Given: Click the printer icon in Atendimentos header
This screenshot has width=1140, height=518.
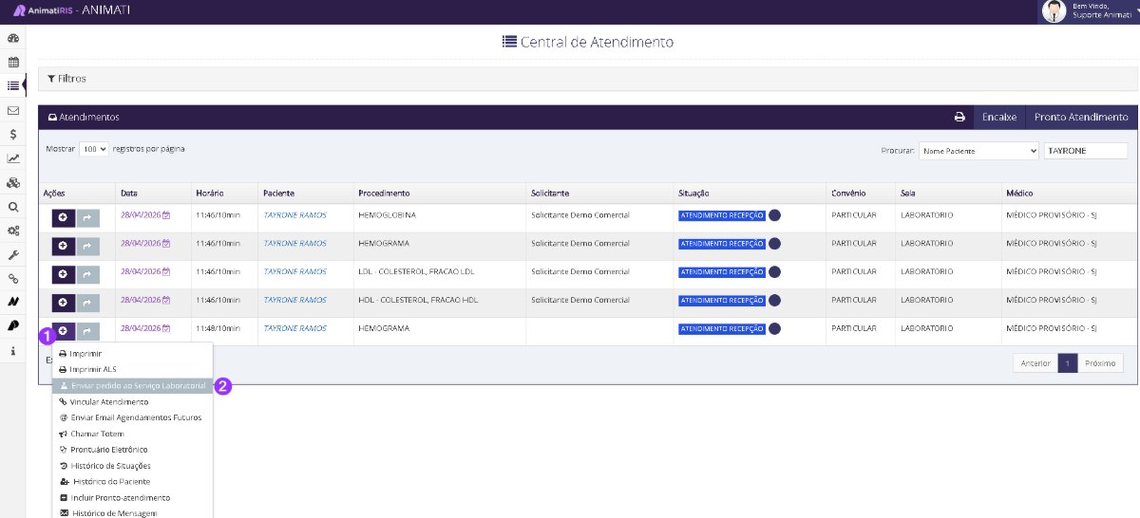Looking at the screenshot, I should pos(959,117).
